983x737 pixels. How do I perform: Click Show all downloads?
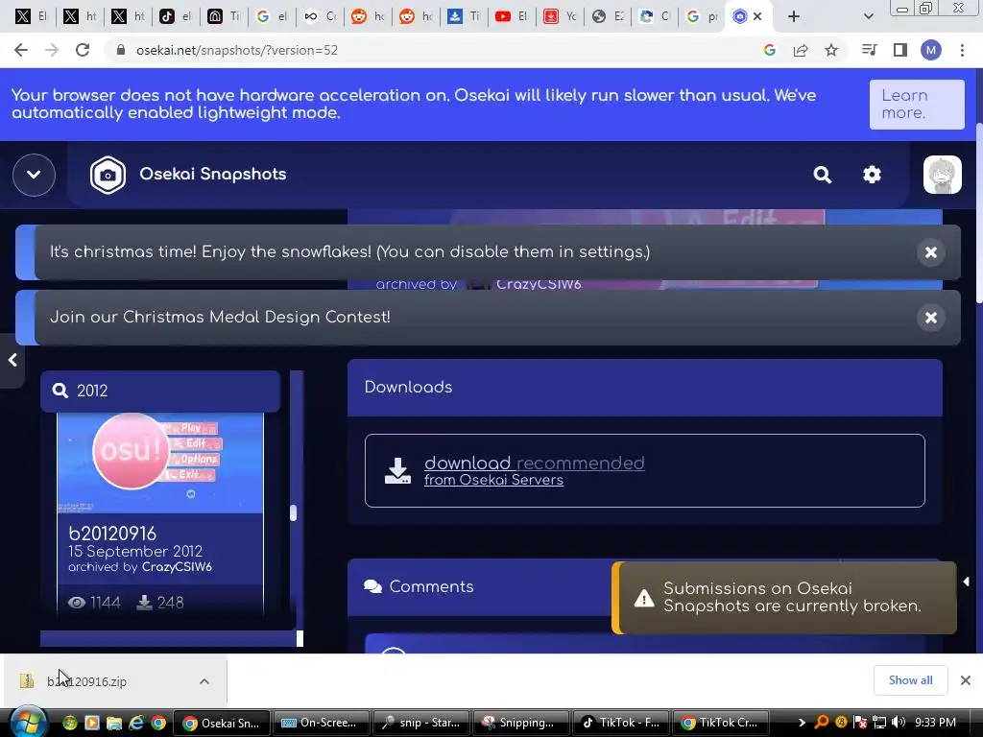pyautogui.click(x=910, y=680)
